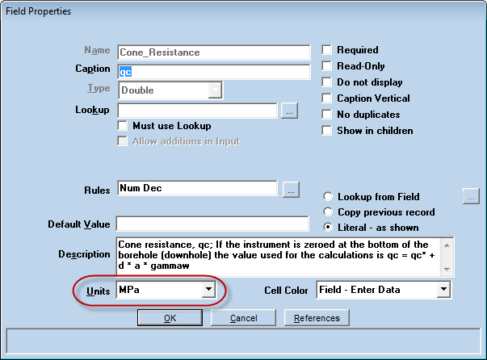Viewport: 487px width, 360px height.
Task: Click the browse button beside Lookup from Field
Action: pyautogui.click(x=471, y=195)
